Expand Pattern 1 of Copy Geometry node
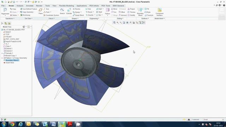The image size is (226, 127). coord(2,58)
